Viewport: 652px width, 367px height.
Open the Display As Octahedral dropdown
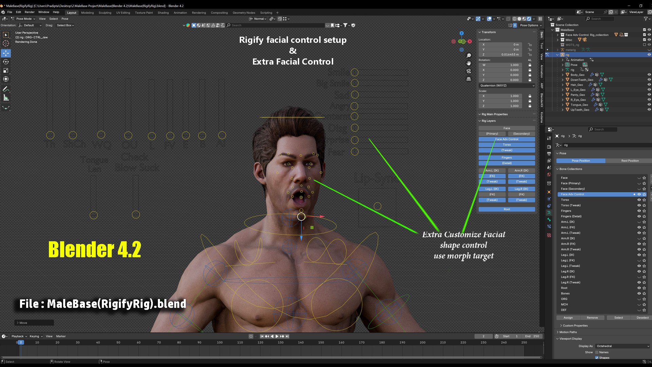point(622,346)
